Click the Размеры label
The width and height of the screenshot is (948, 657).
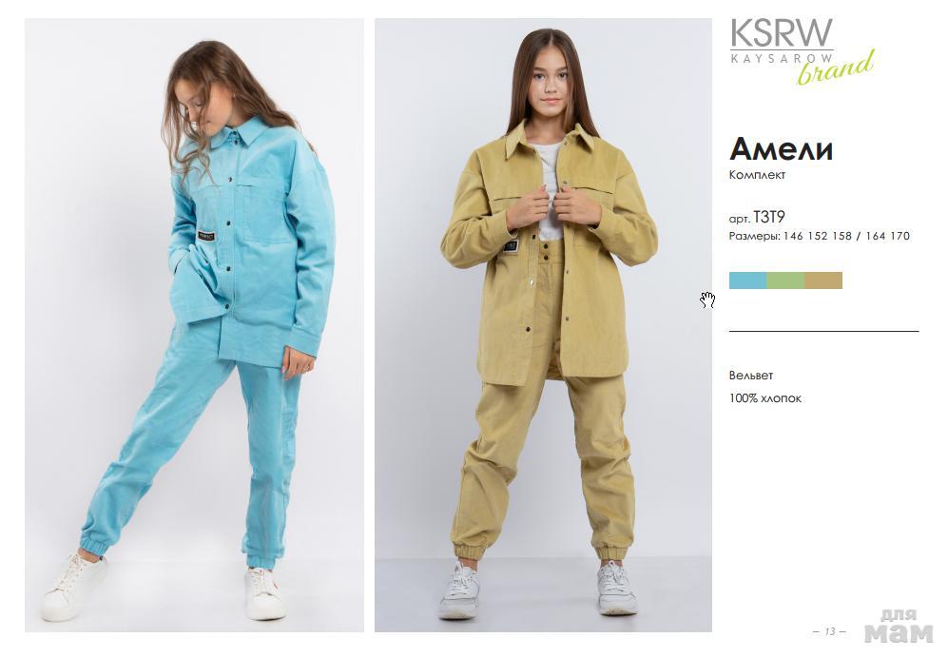pos(755,237)
